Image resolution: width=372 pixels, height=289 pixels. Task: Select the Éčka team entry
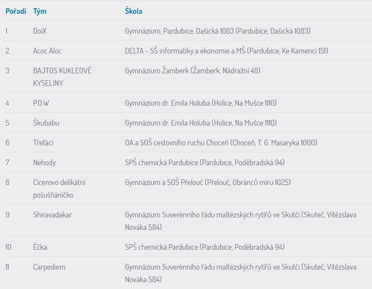40,247
